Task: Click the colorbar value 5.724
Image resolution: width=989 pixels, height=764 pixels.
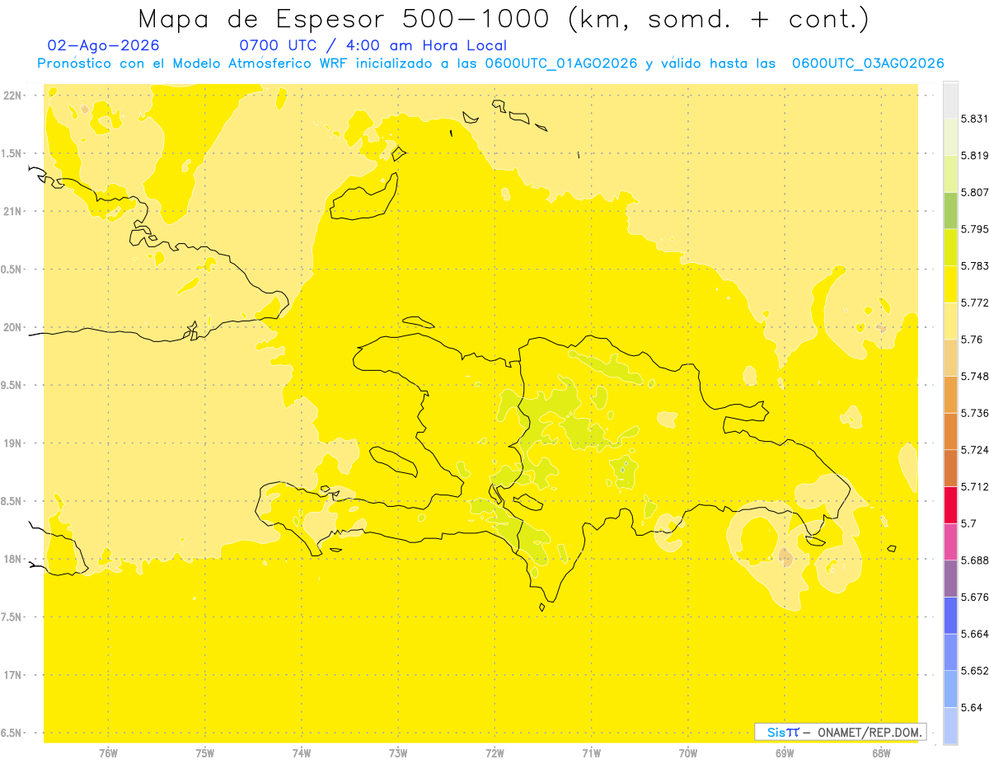Action: click(974, 450)
